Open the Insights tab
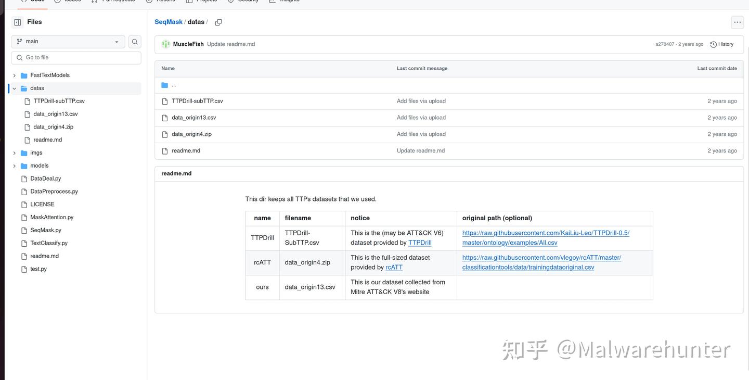This screenshot has width=749, height=380. pyautogui.click(x=283, y=1)
